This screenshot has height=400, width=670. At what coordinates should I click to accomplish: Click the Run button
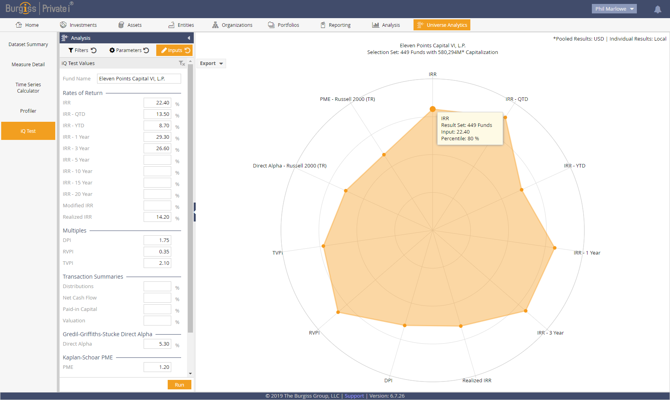pos(180,385)
